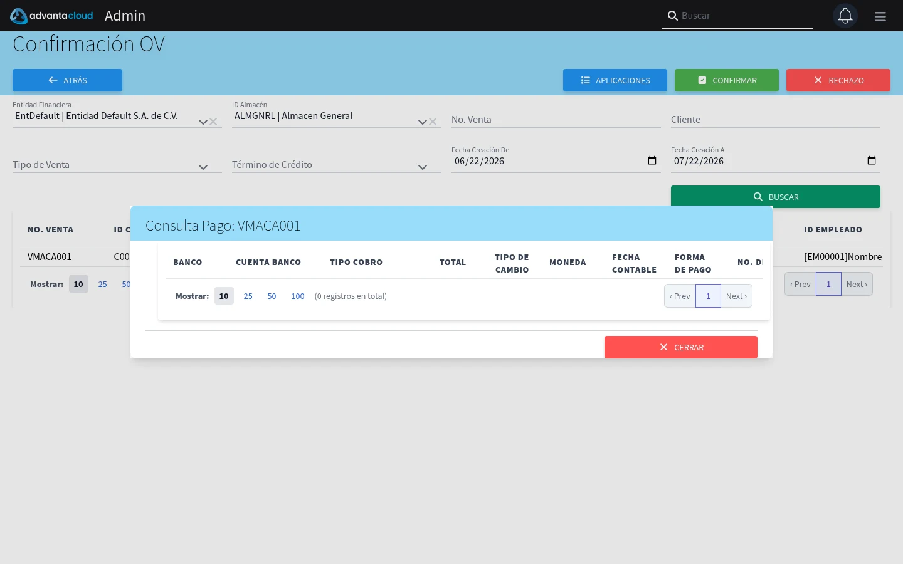
Task: Open the Término de Crédito dropdown
Action: 337,164
